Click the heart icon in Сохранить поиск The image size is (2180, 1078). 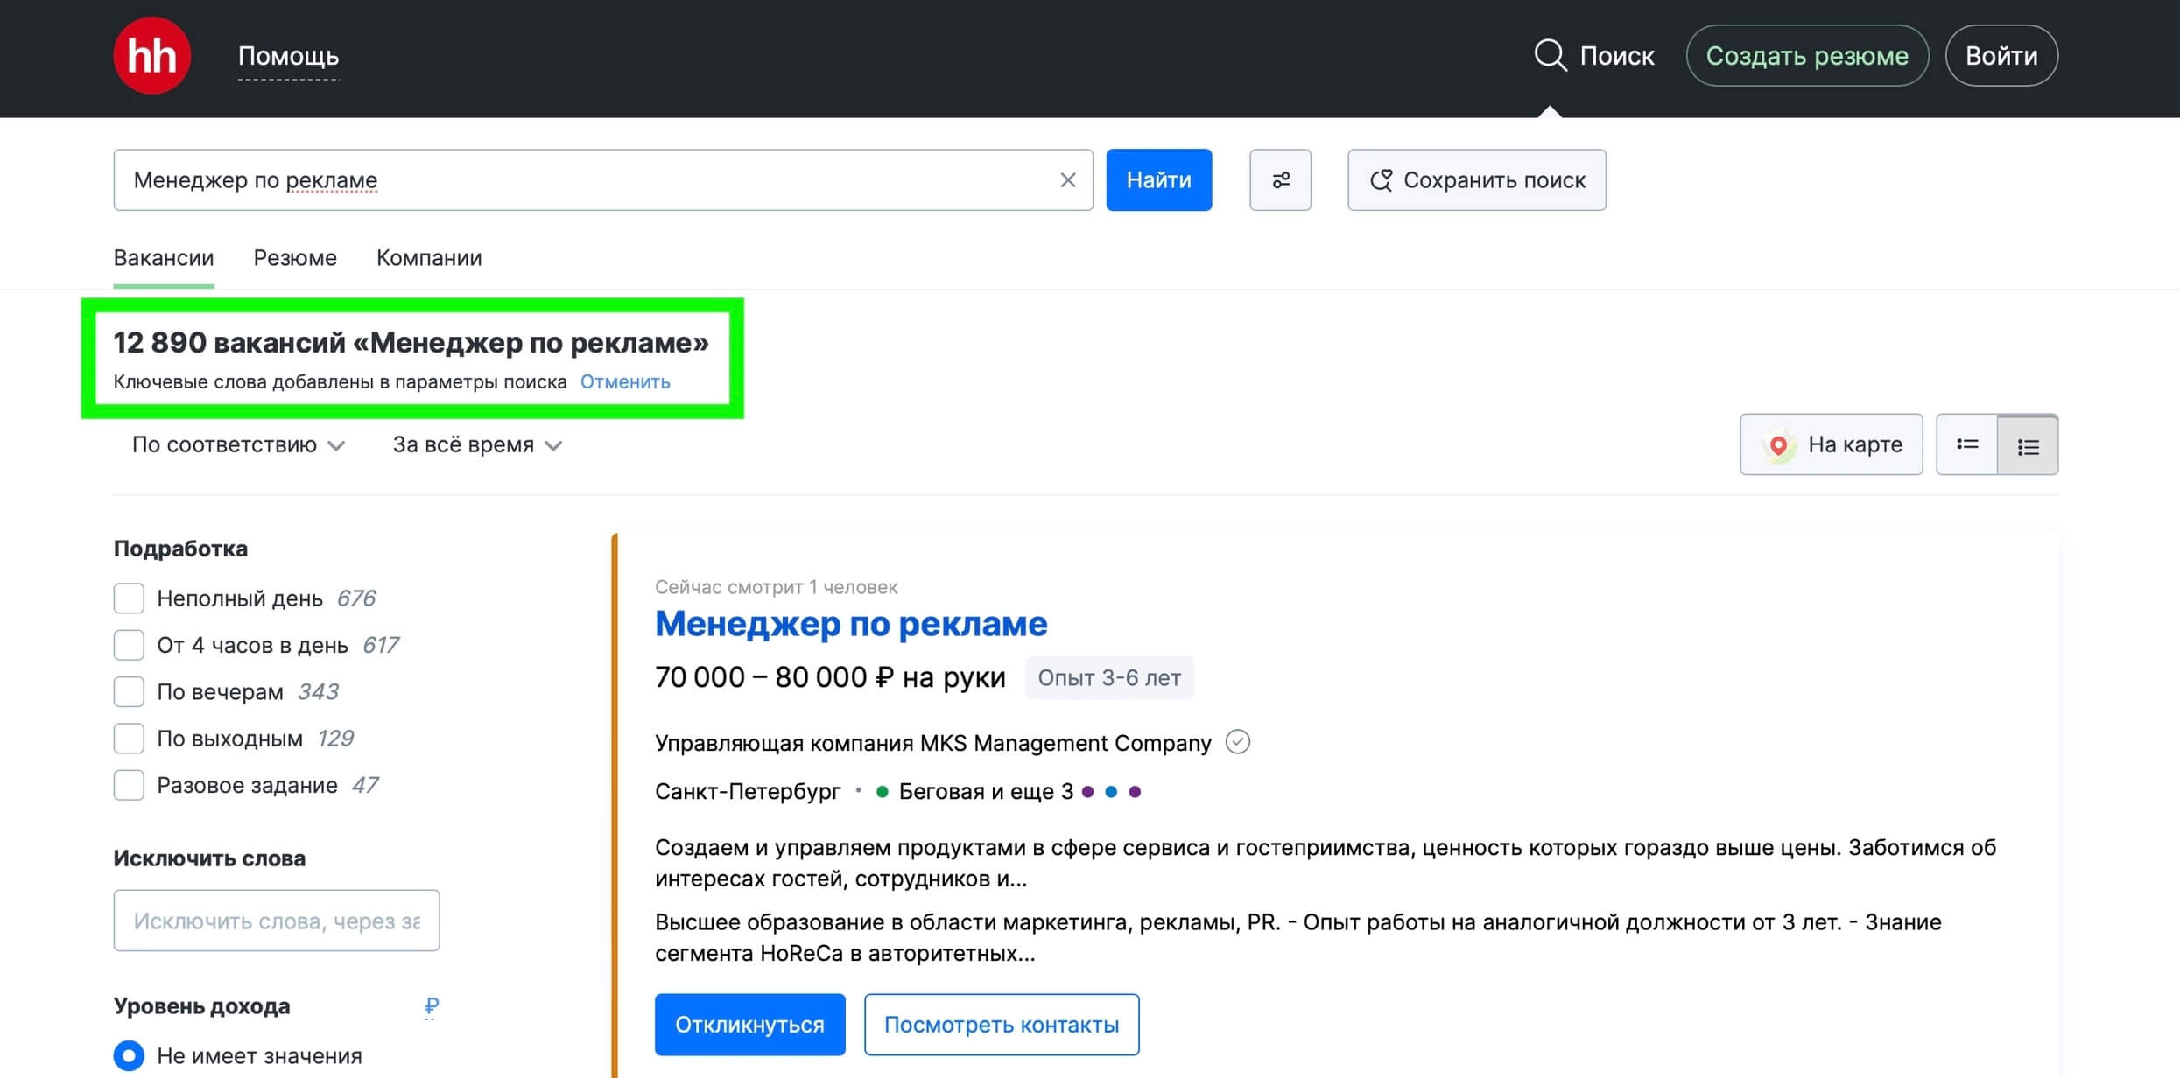1381,180
